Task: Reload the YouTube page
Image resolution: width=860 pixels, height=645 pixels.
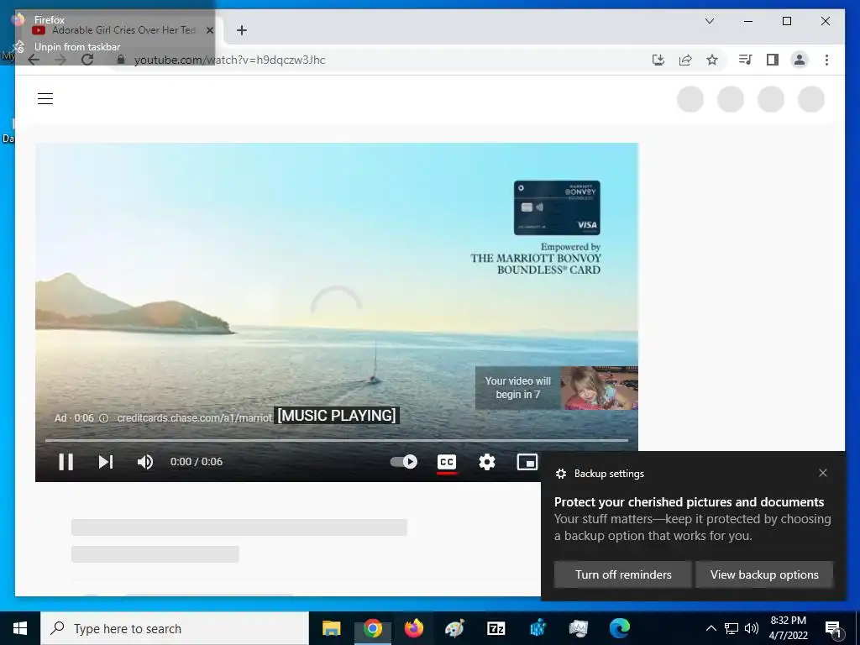Action: coord(87,60)
